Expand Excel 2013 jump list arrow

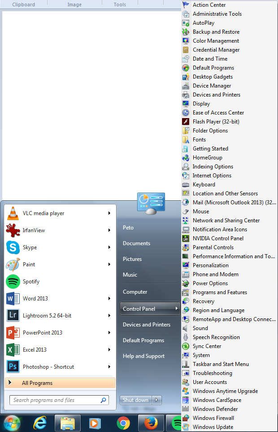109,350
